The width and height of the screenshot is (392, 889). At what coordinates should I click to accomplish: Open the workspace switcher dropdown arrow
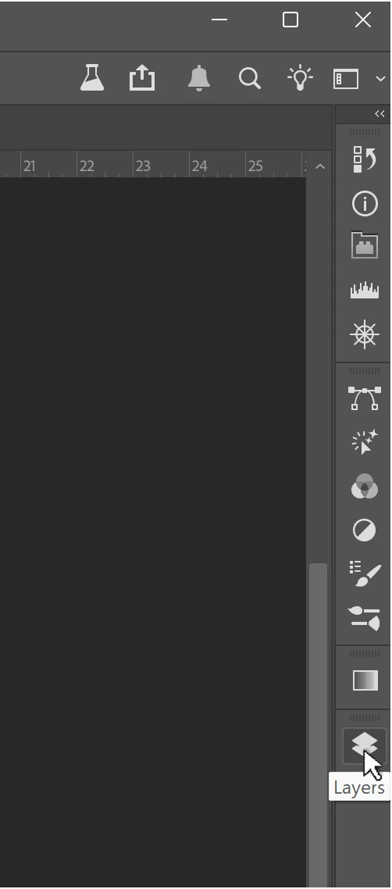[380, 79]
